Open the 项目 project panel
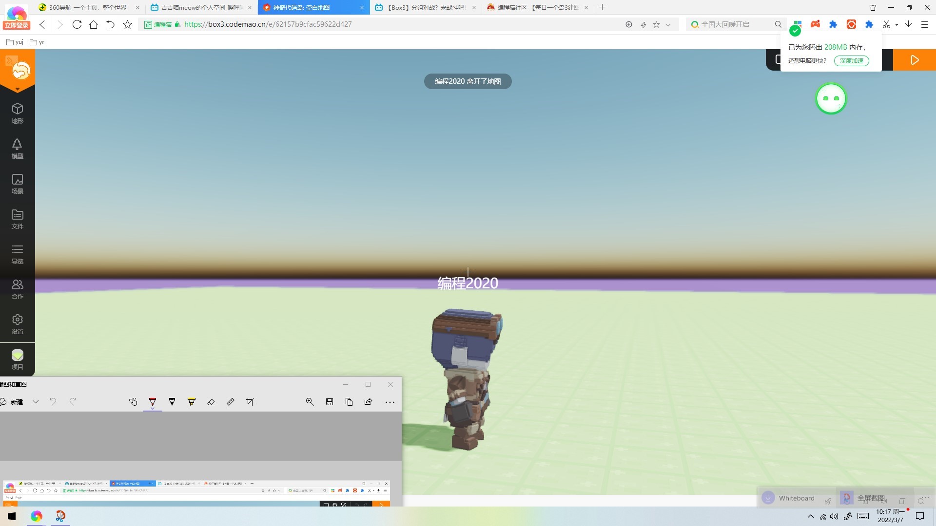The width and height of the screenshot is (936, 526). [18, 359]
